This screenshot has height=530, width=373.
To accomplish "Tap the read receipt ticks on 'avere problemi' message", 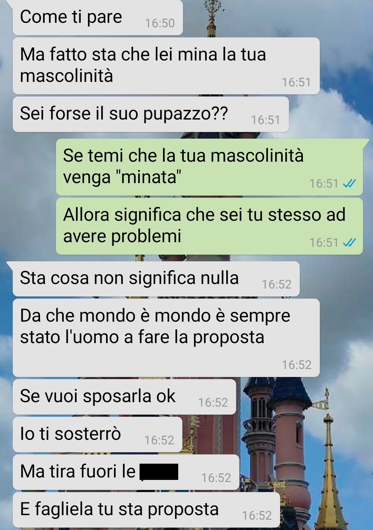I will click(349, 243).
